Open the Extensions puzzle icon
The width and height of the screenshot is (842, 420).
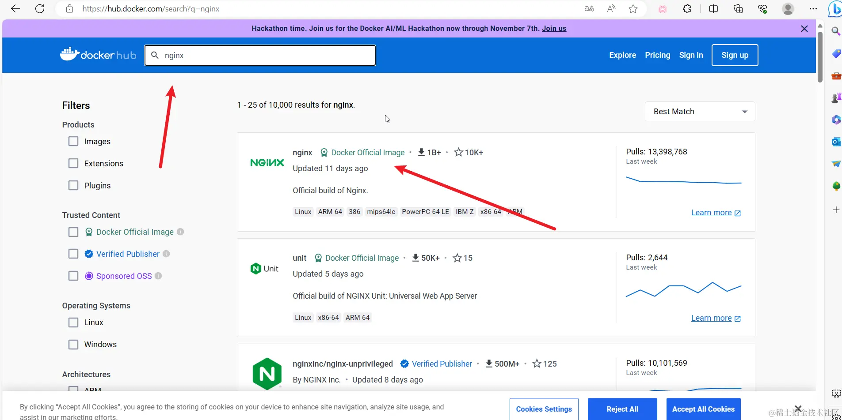687,9
